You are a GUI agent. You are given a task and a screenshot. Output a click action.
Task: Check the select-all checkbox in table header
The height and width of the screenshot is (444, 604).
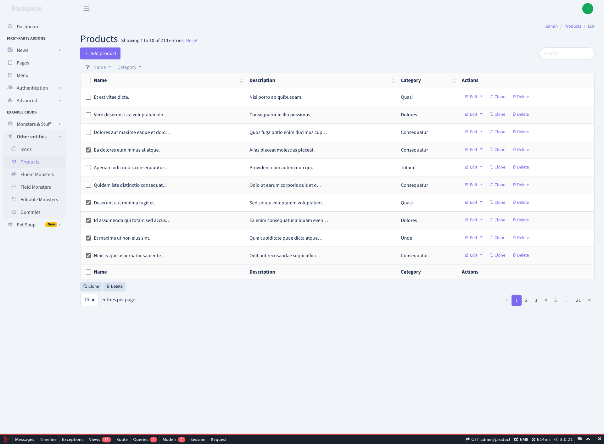[88, 80]
